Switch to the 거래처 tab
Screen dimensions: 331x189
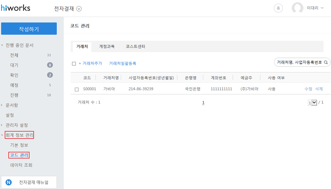[x=82, y=47]
